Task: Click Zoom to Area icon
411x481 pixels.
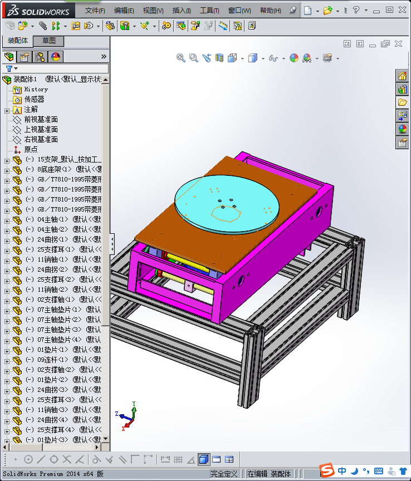Action: 193,58
